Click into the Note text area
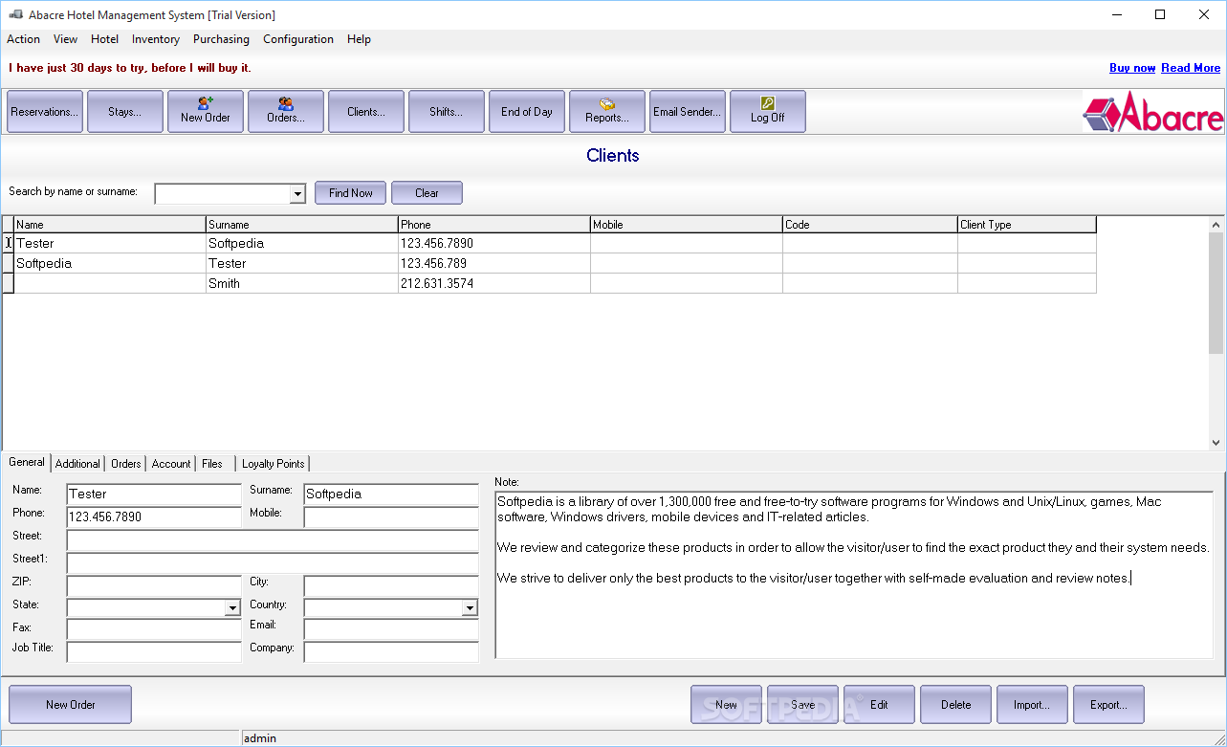This screenshot has width=1227, height=747. point(854,575)
